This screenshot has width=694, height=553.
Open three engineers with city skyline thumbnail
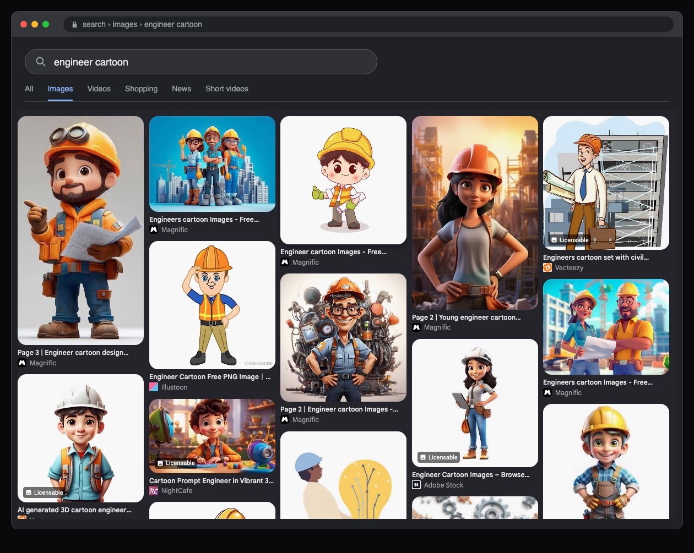click(212, 164)
